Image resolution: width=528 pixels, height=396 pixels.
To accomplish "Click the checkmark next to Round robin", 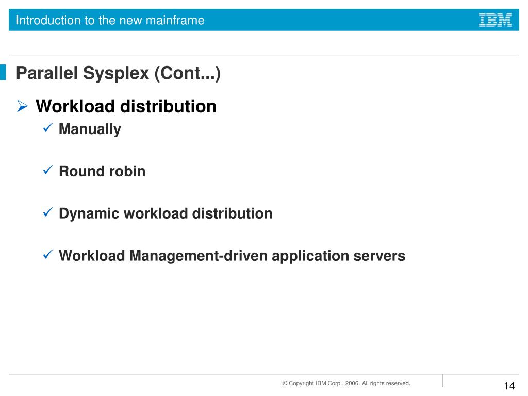I will tap(48, 170).
